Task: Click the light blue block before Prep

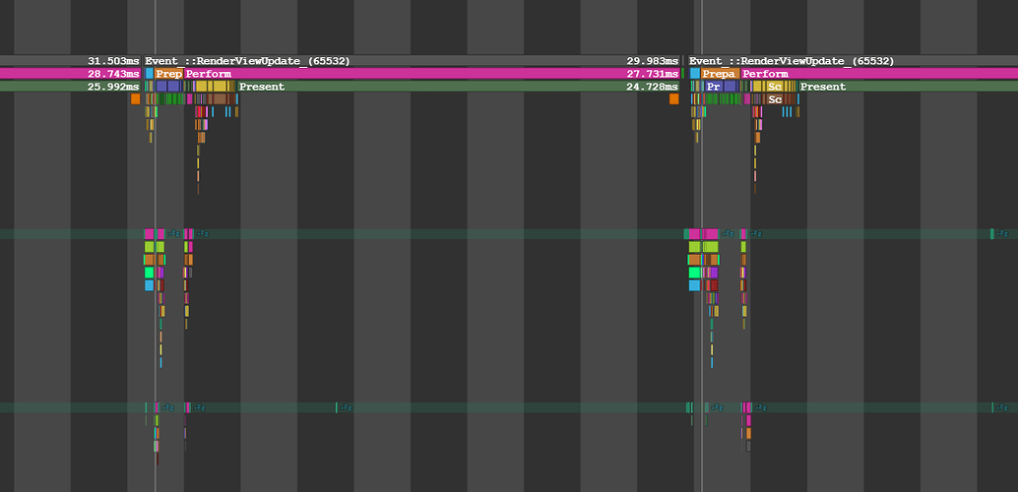Action: (150, 74)
